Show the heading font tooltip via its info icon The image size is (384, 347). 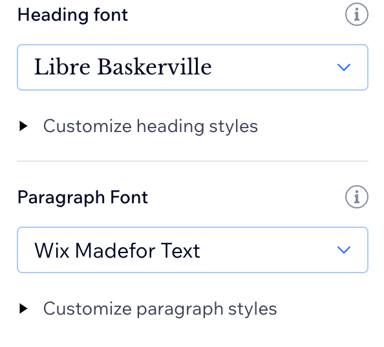(357, 14)
